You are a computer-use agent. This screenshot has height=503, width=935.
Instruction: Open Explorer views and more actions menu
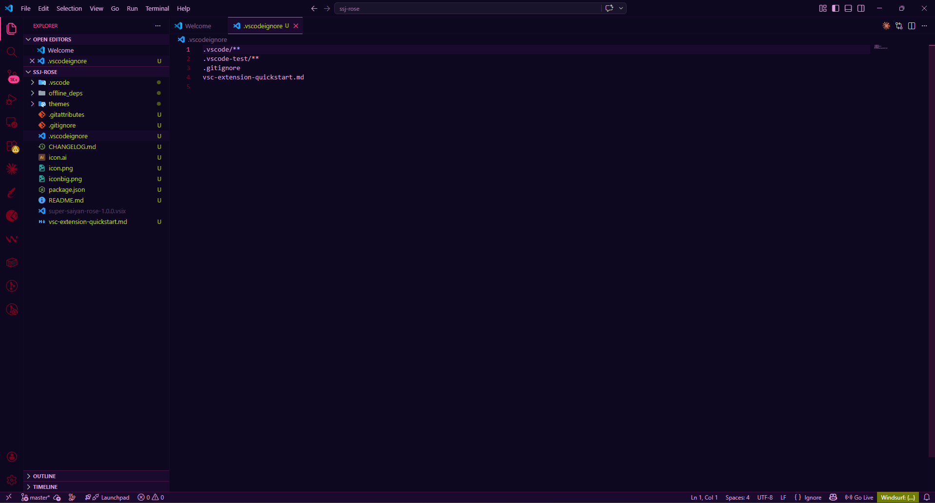point(158,26)
